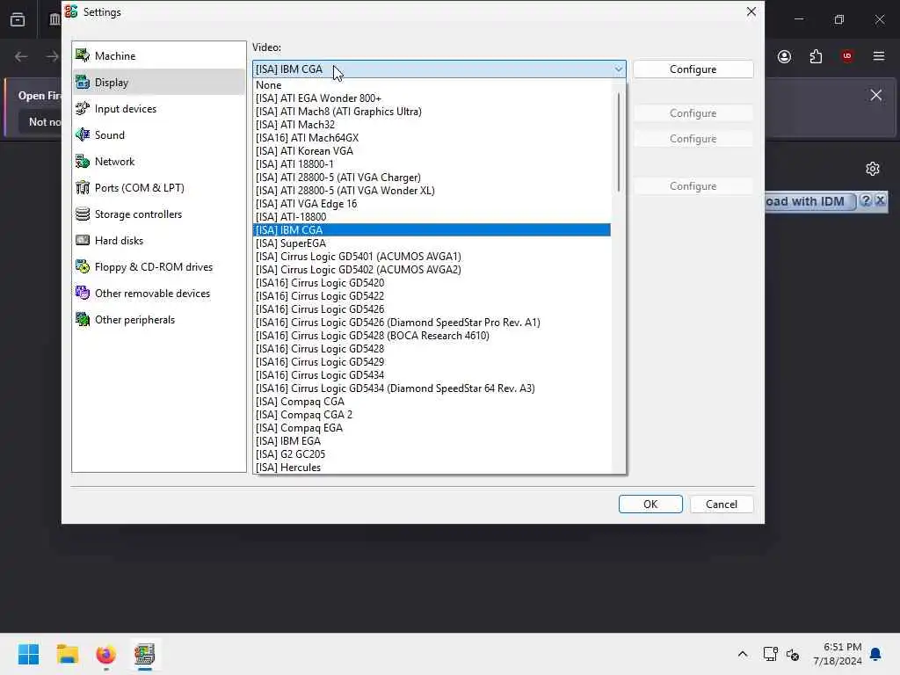Show hidden system tray icons
Image resolution: width=900 pixels, height=675 pixels.
(742, 654)
